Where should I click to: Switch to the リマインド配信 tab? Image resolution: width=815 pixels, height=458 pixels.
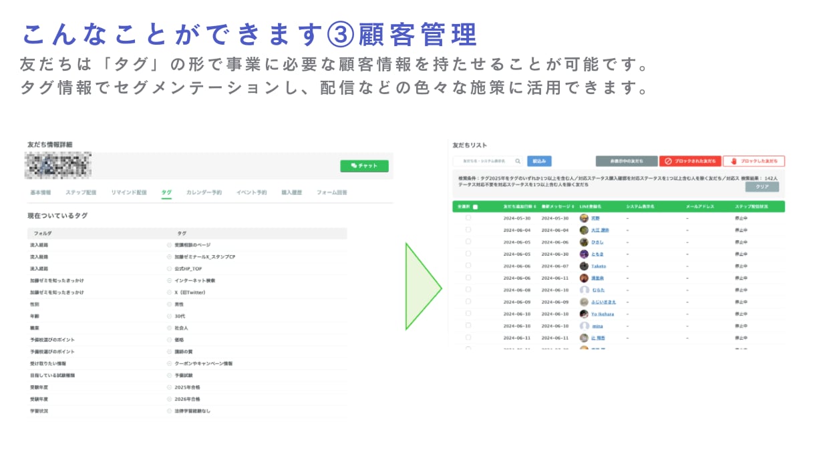point(129,192)
